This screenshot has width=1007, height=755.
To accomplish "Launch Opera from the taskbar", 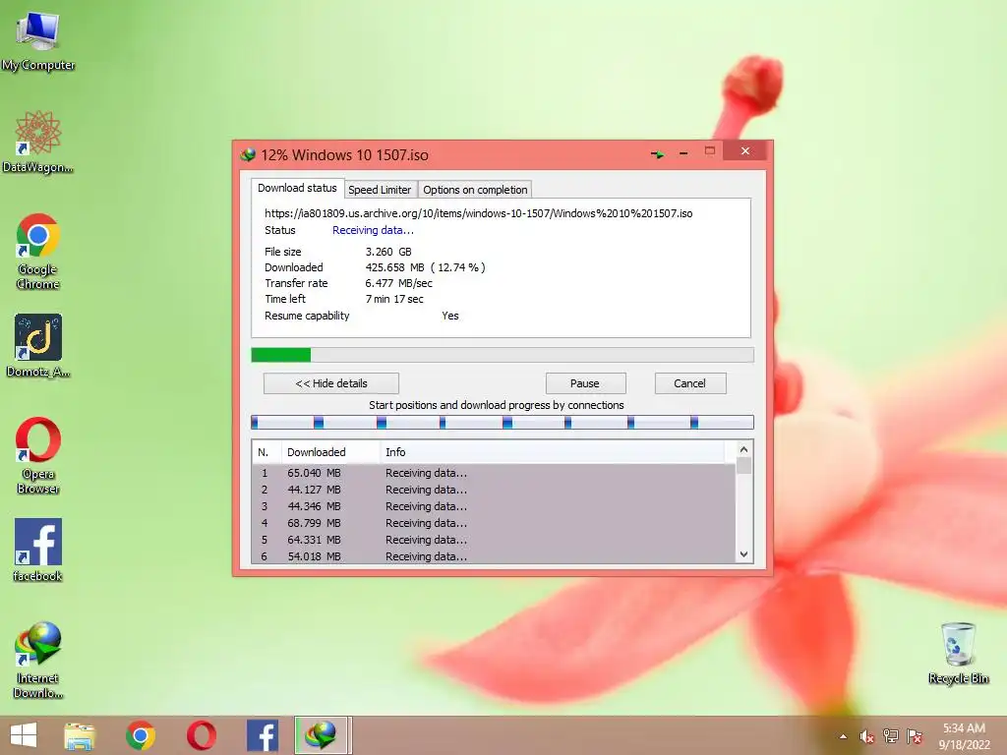I will pyautogui.click(x=201, y=735).
